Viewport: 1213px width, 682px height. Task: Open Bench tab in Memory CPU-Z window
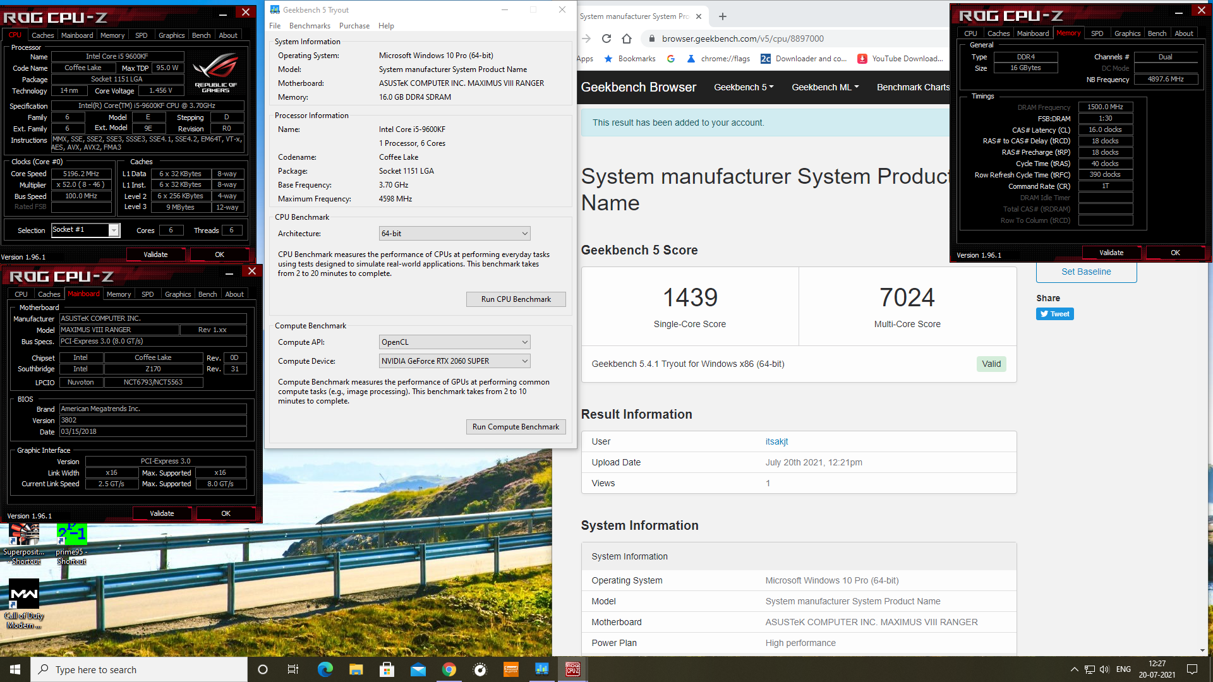[x=1157, y=33]
